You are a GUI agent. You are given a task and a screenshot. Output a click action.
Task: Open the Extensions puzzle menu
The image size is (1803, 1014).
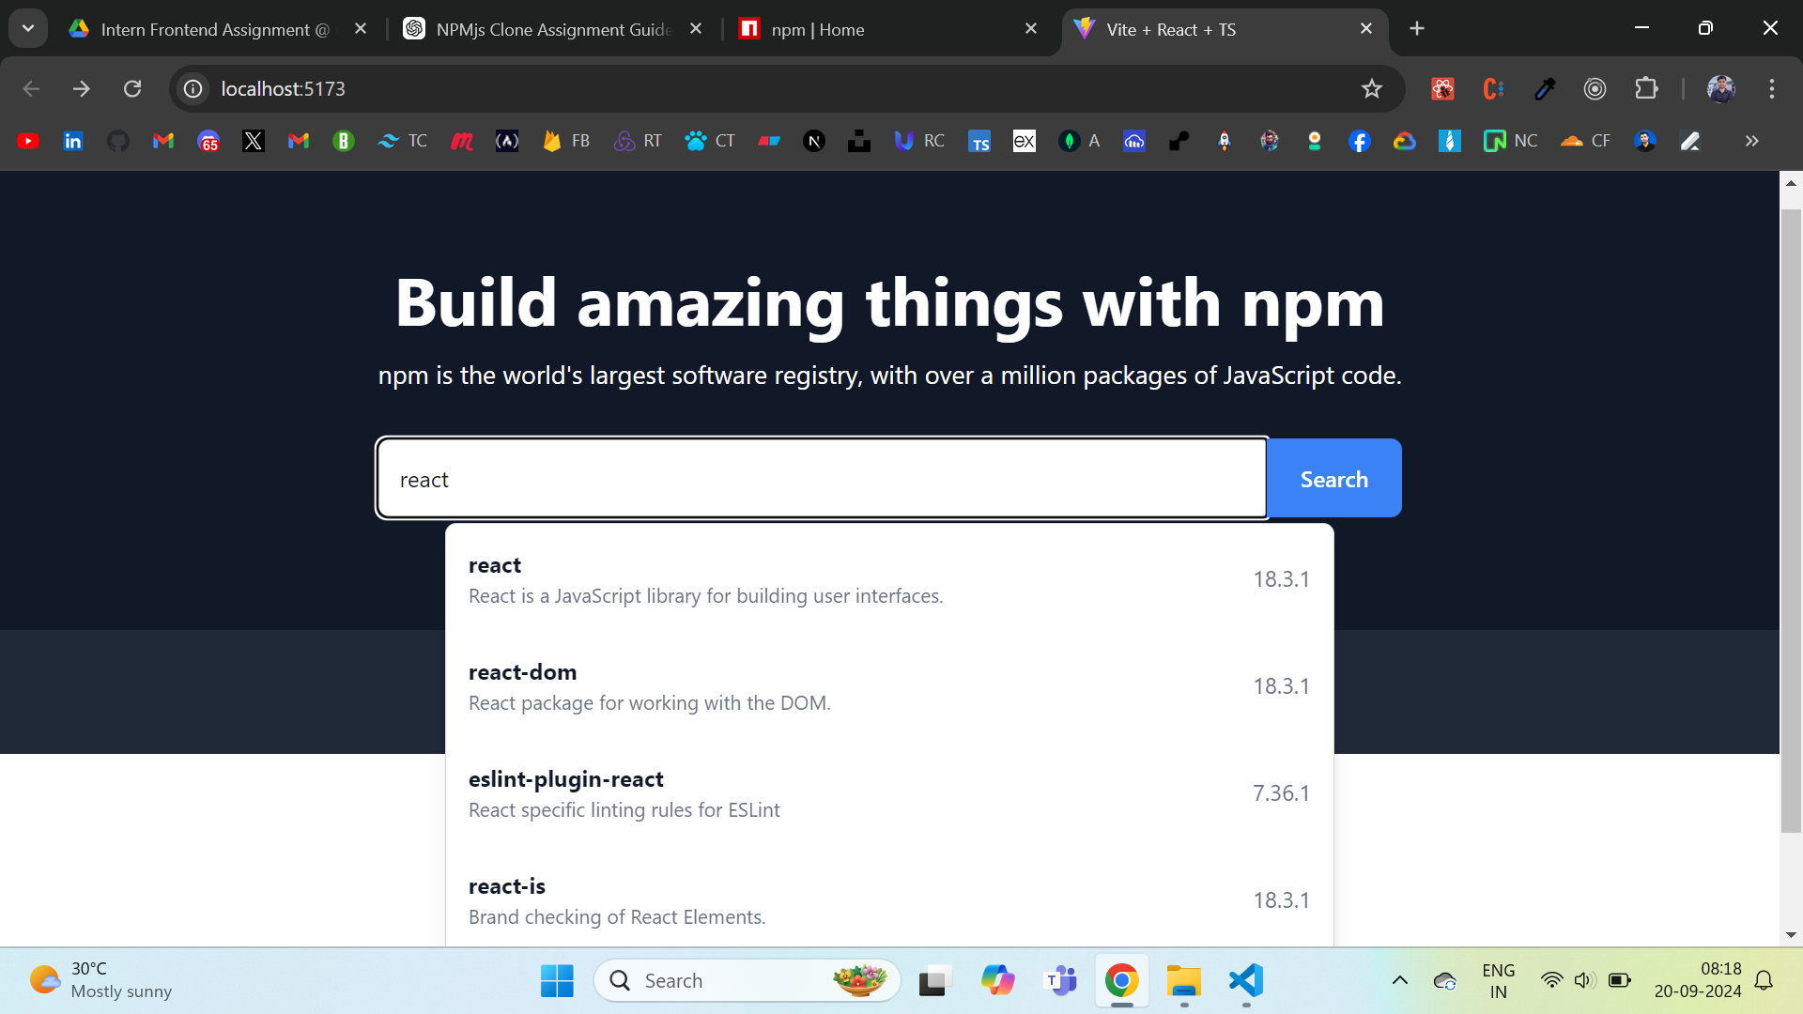coord(1646,88)
